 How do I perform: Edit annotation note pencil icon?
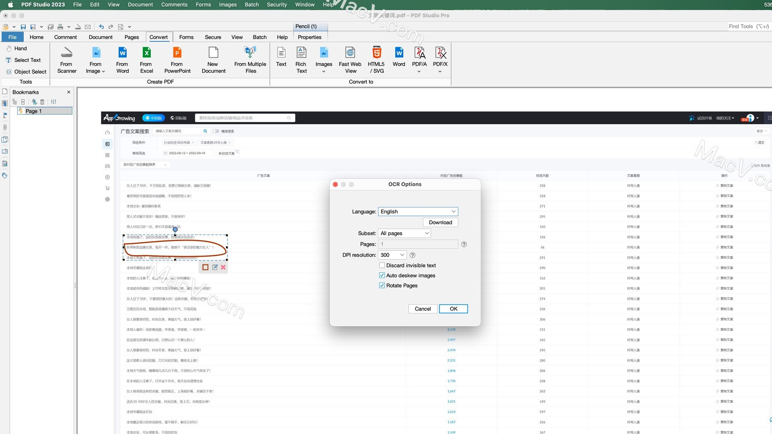pos(215,267)
